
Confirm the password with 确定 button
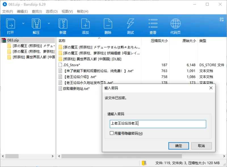tap(179, 146)
